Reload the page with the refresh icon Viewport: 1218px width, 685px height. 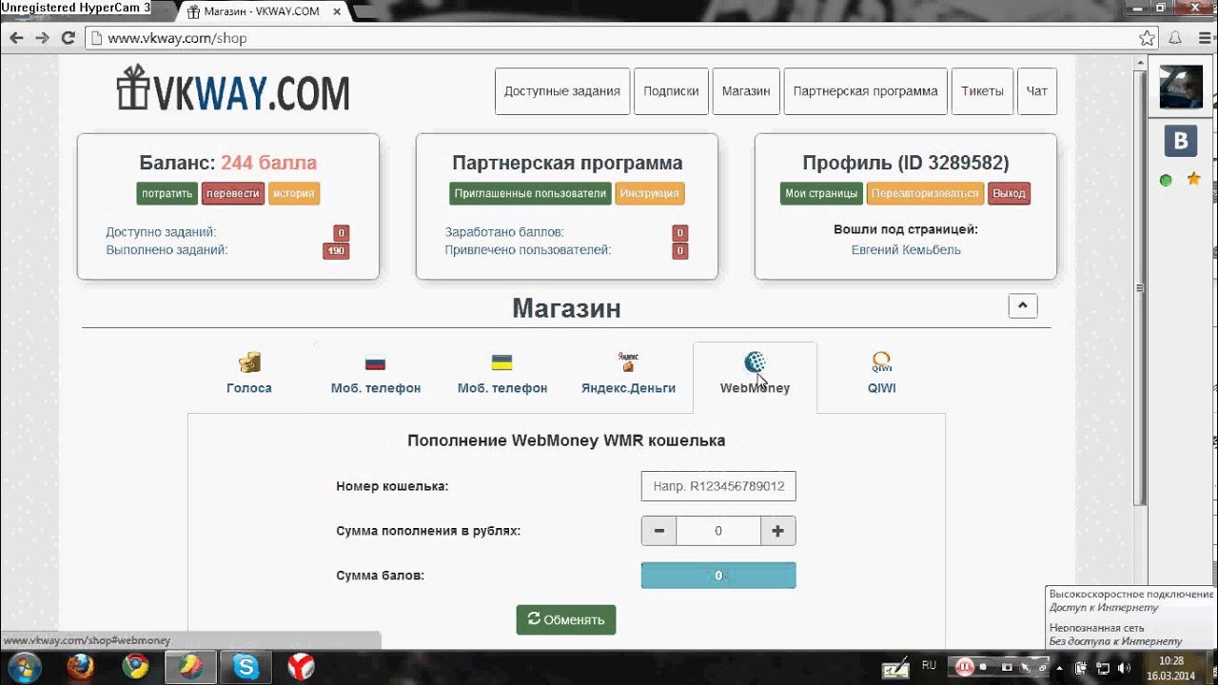pos(68,38)
